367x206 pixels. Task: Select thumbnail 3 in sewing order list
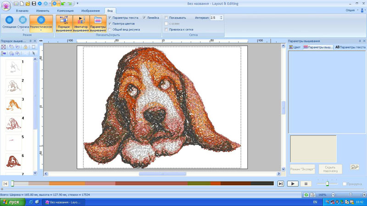pyautogui.click(x=14, y=105)
